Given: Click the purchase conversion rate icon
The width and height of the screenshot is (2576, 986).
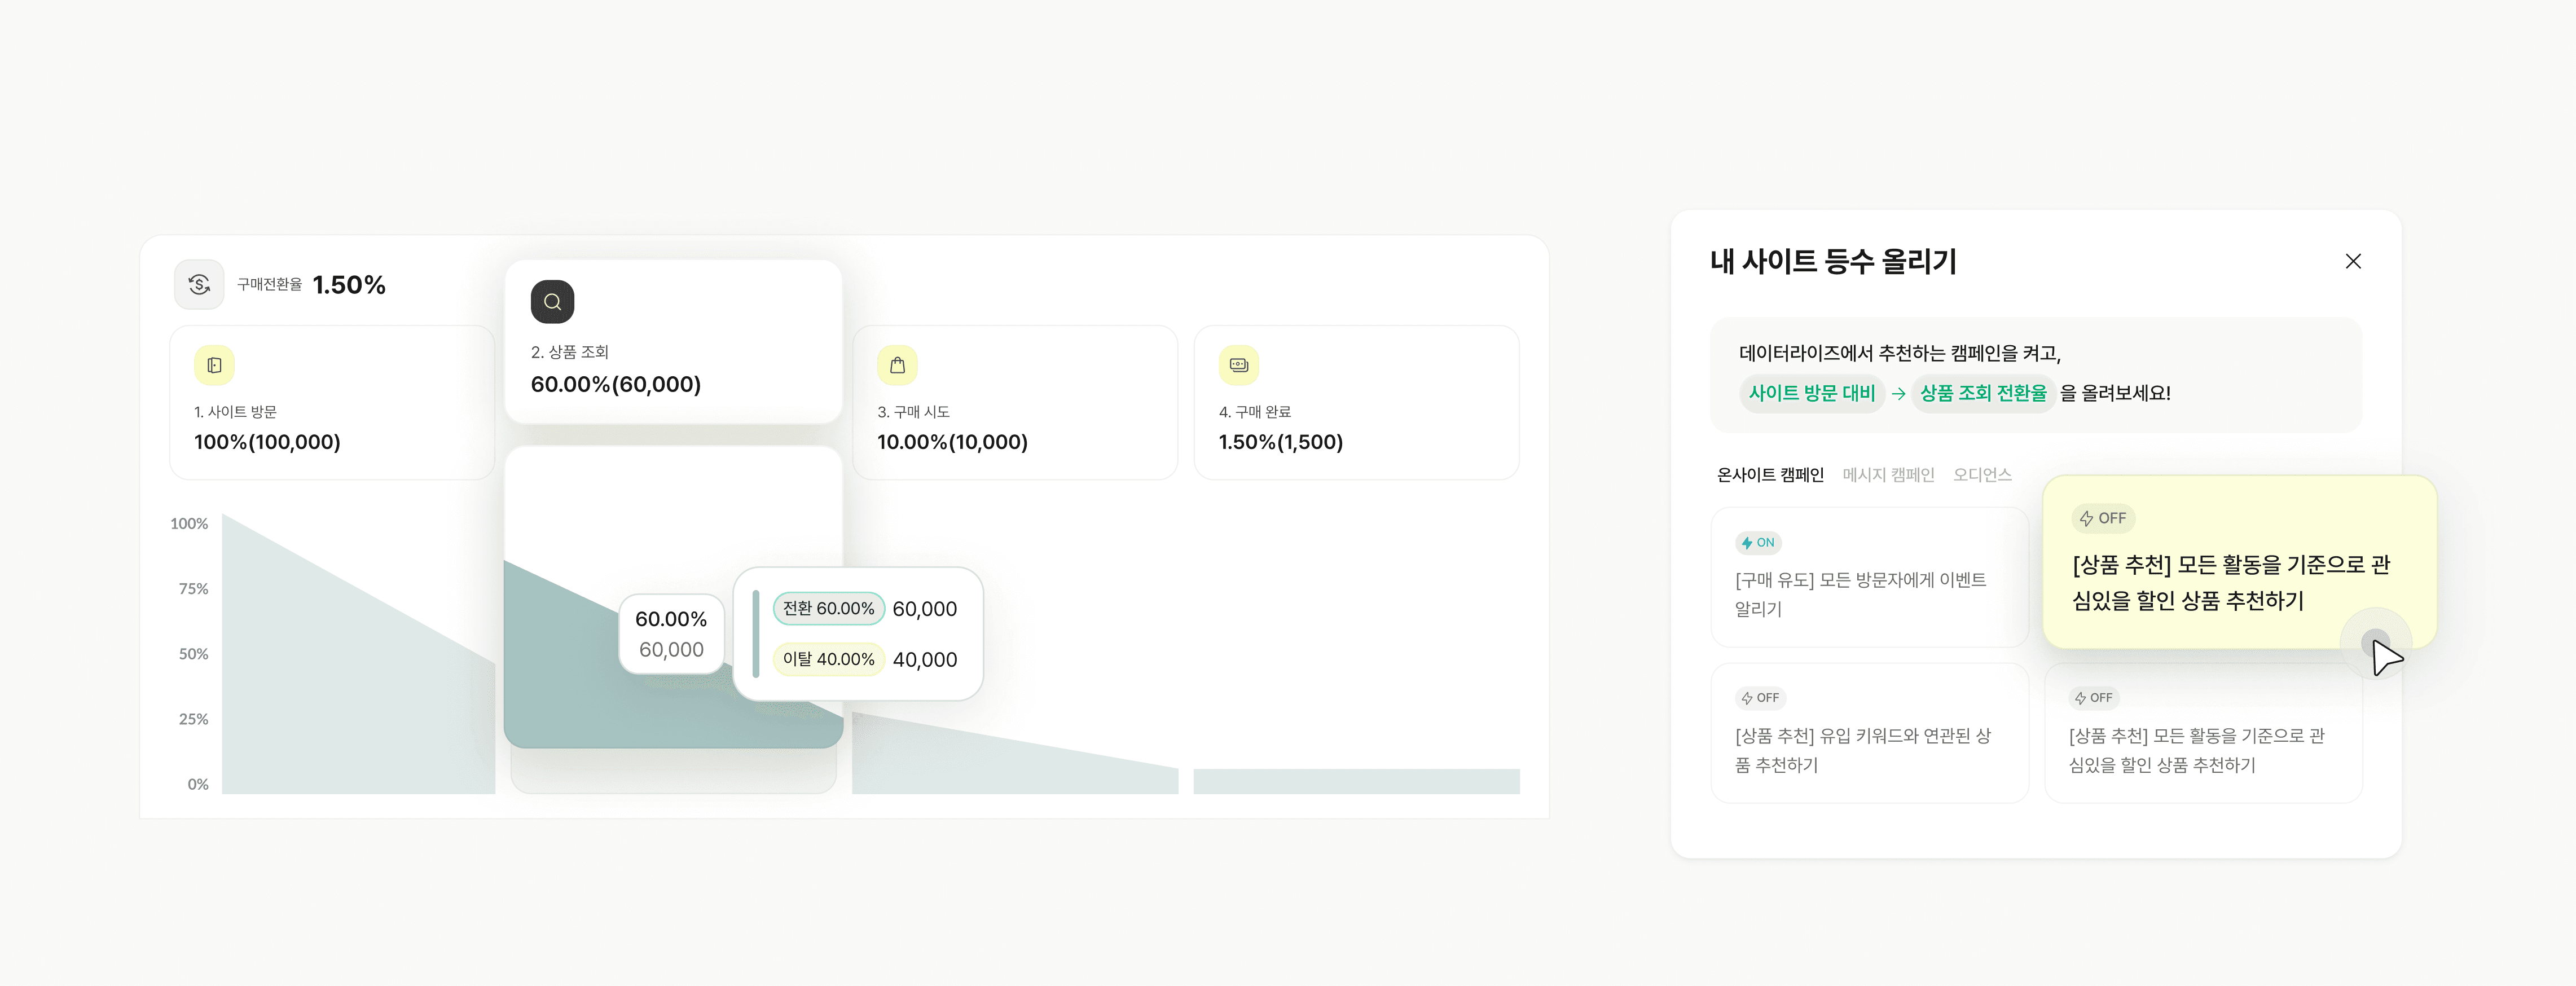Looking at the screenshot, I should [199, 285].
